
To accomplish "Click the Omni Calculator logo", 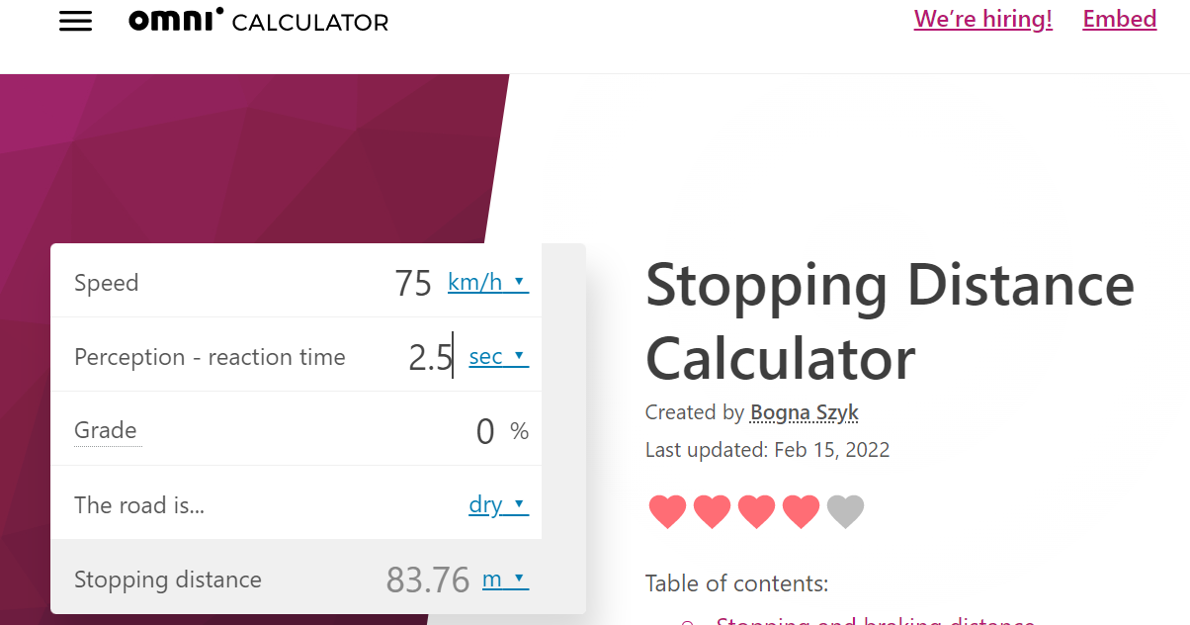I will pos(258,21).
